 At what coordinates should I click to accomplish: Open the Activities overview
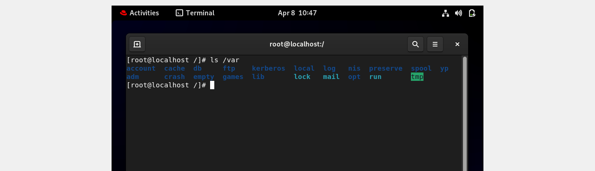point(139,13)
